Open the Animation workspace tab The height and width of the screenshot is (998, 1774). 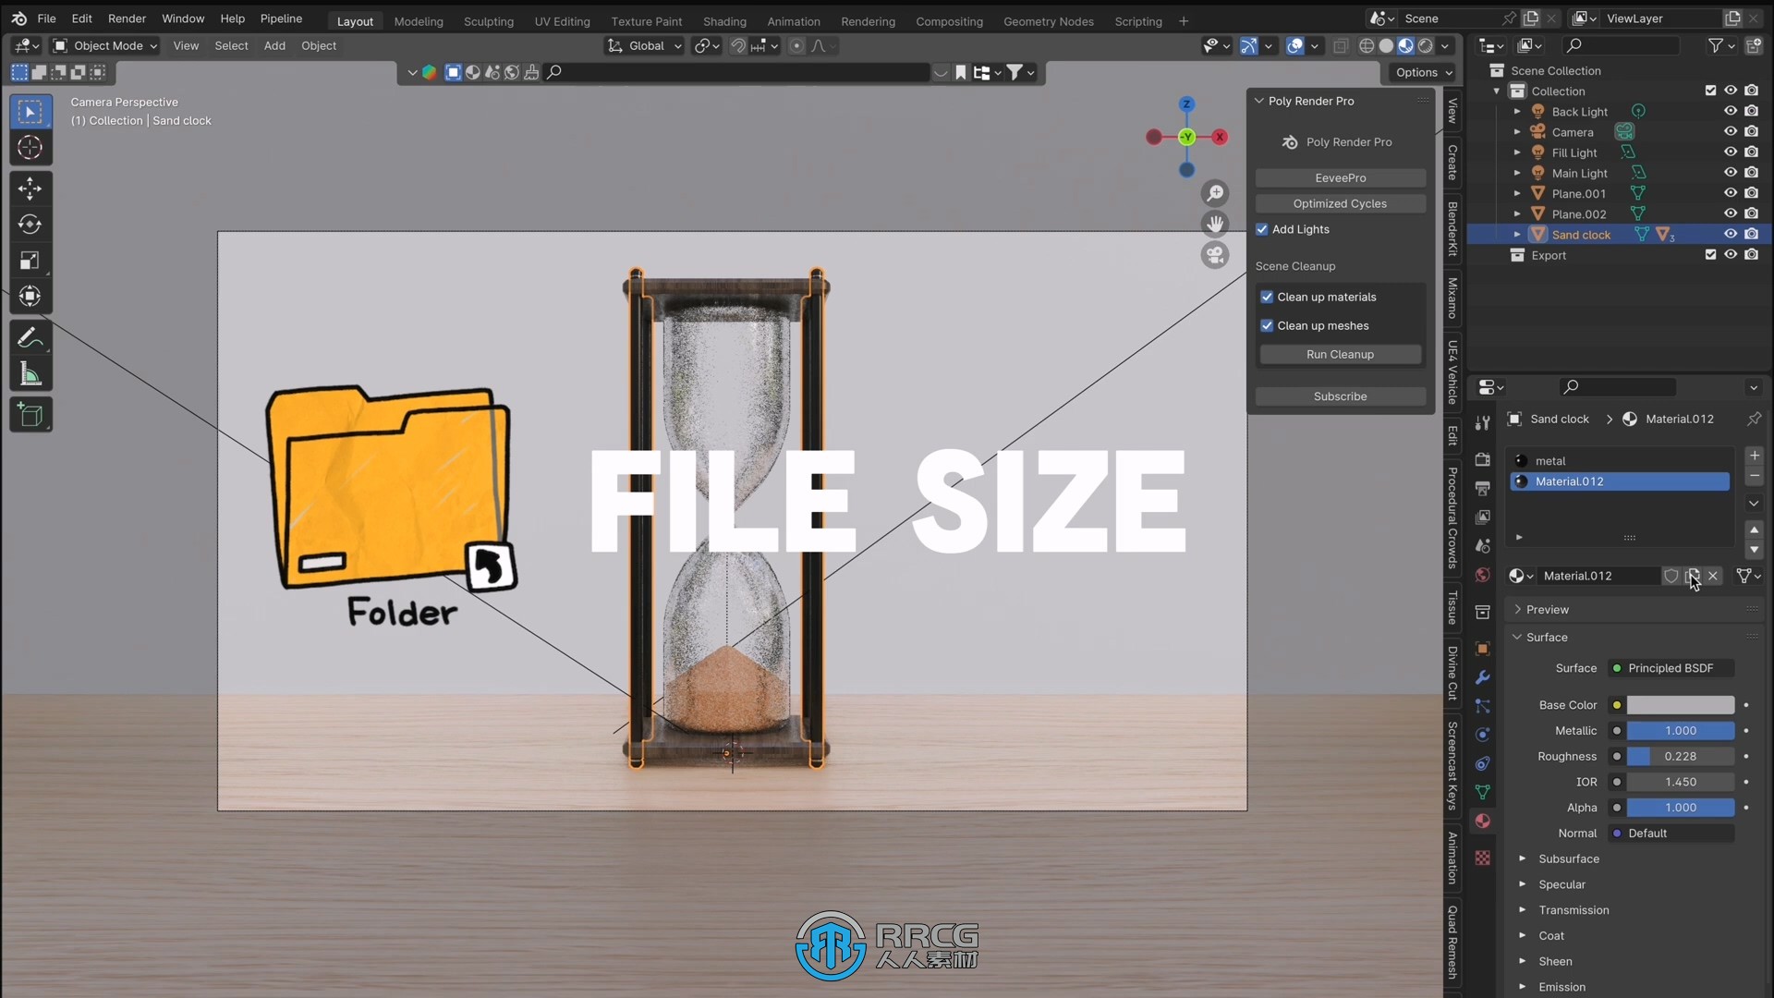[793, 20]
